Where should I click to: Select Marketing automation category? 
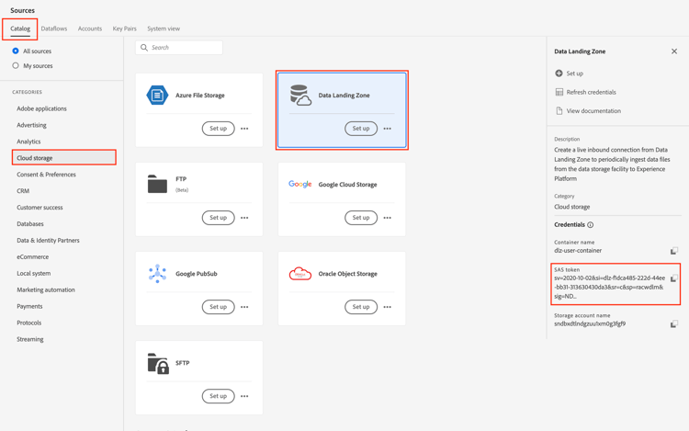[x=46, y=290]
